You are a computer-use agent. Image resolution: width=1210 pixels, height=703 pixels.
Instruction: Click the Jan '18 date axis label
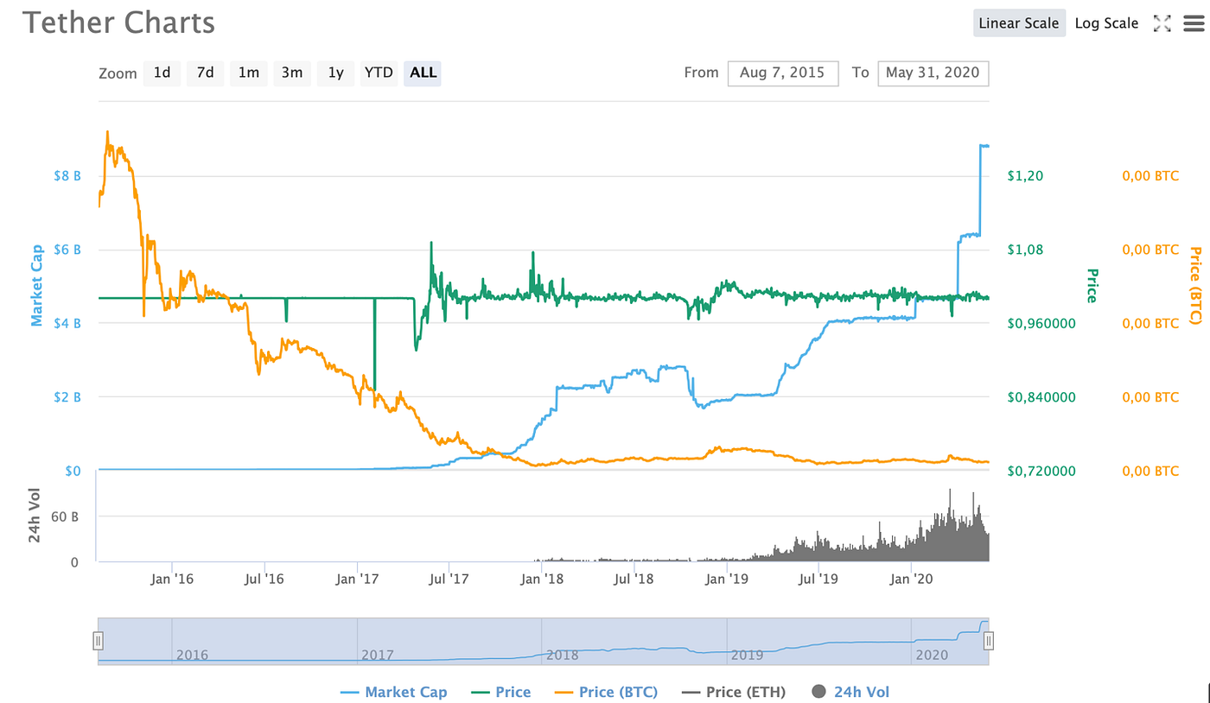544,579
